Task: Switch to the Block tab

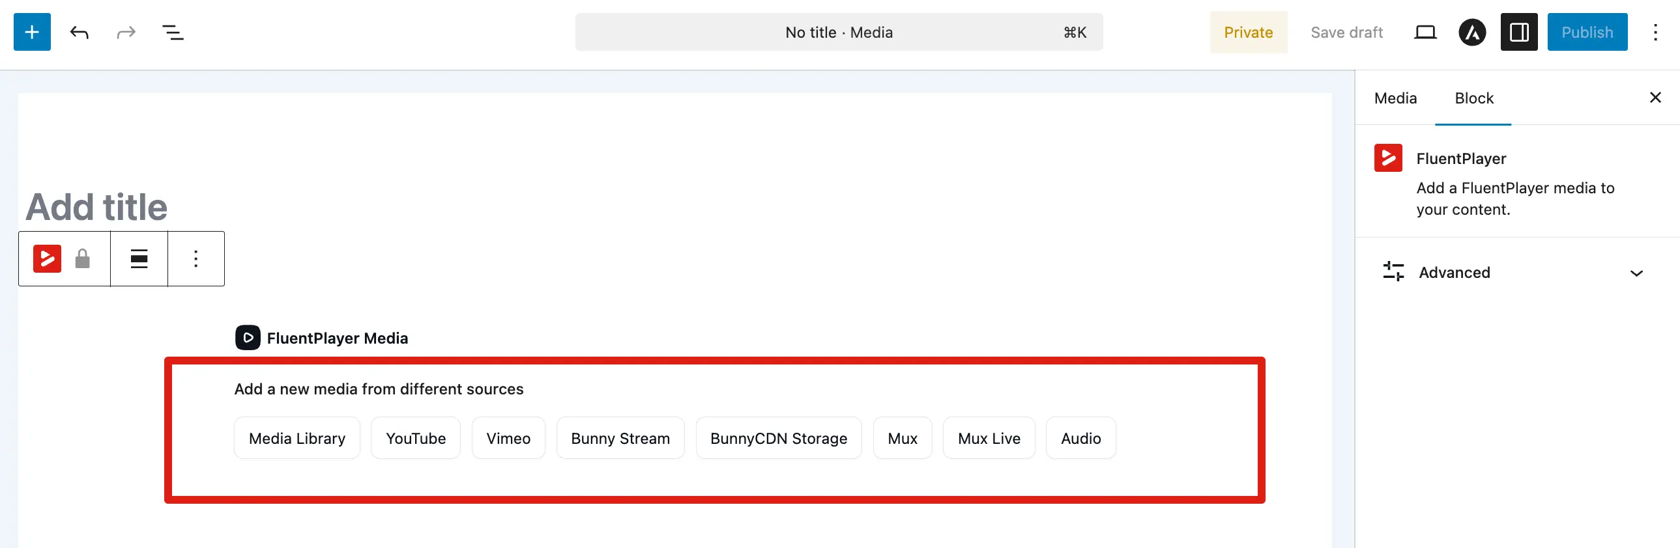Action: coord(1473,98)
